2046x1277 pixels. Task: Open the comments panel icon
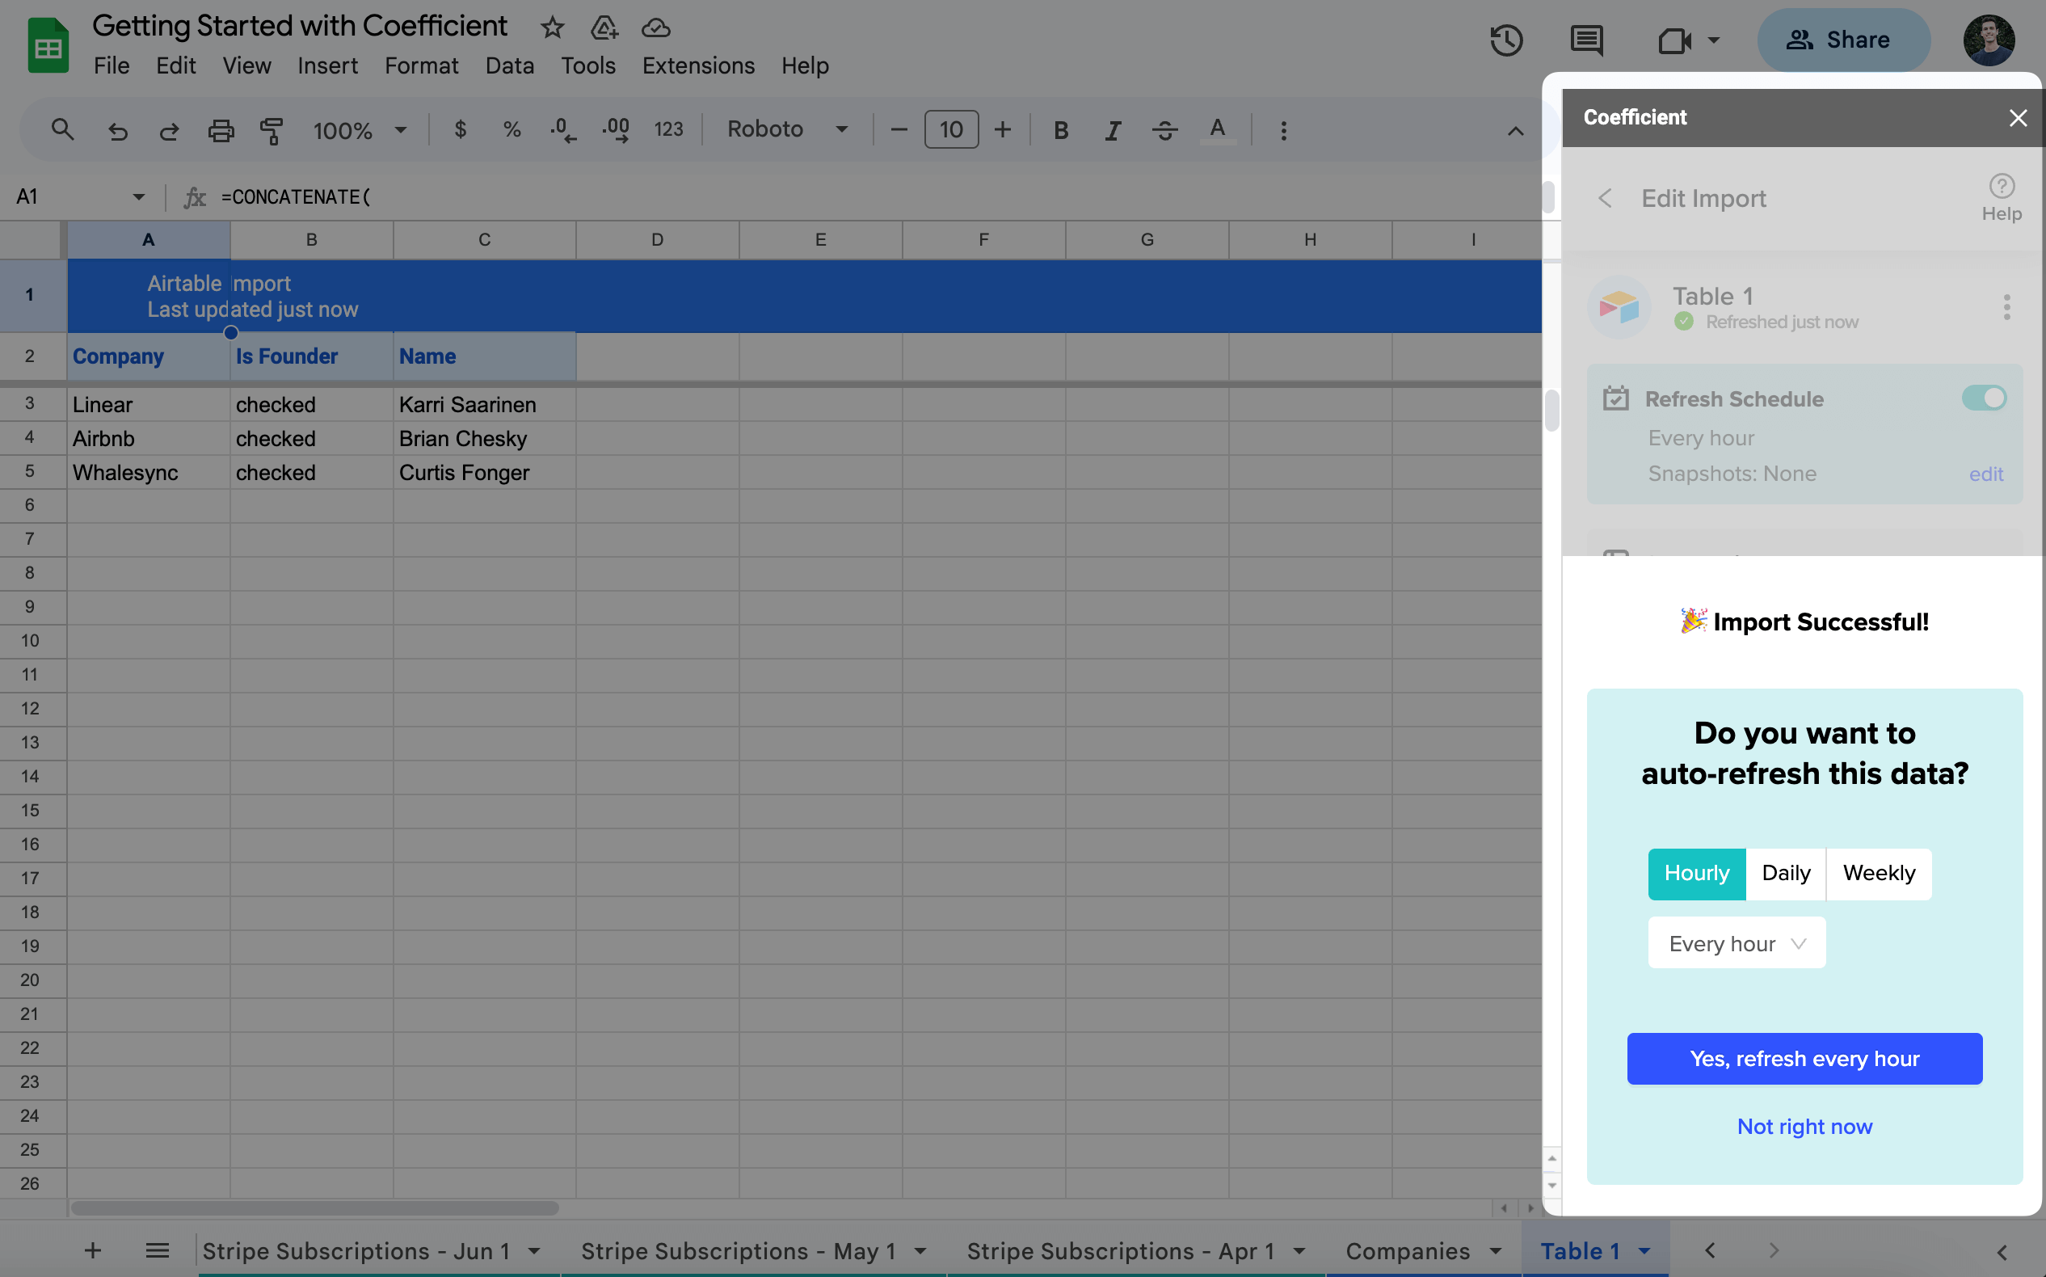(1587, 40)
